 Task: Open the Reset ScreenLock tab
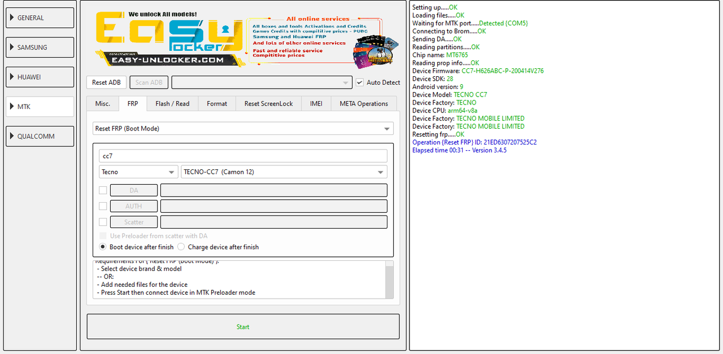click(x=269, y=103)
